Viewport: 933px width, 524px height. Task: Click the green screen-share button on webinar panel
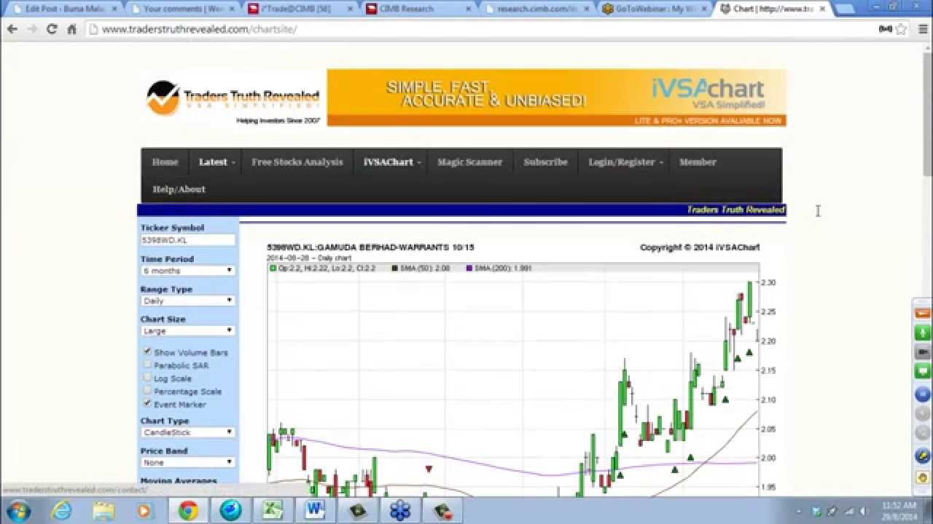click(x=922, y=372)
